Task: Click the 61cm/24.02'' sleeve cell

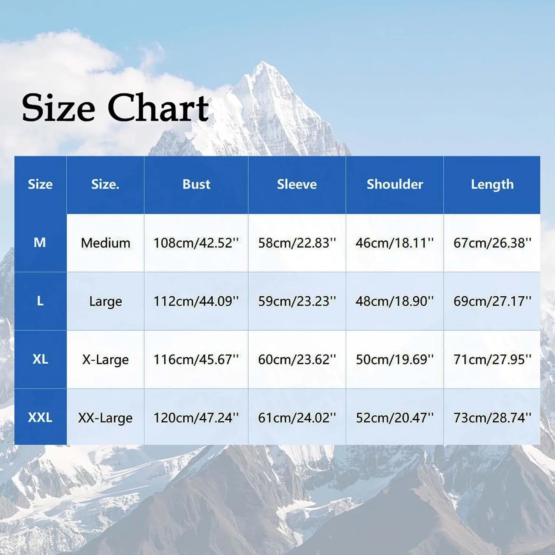Action: click(x=297, y=417)
